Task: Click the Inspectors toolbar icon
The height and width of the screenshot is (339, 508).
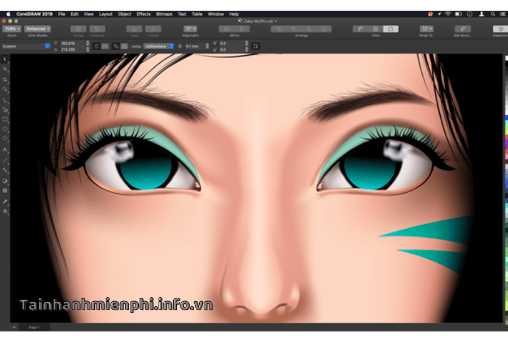Action: 500,29
